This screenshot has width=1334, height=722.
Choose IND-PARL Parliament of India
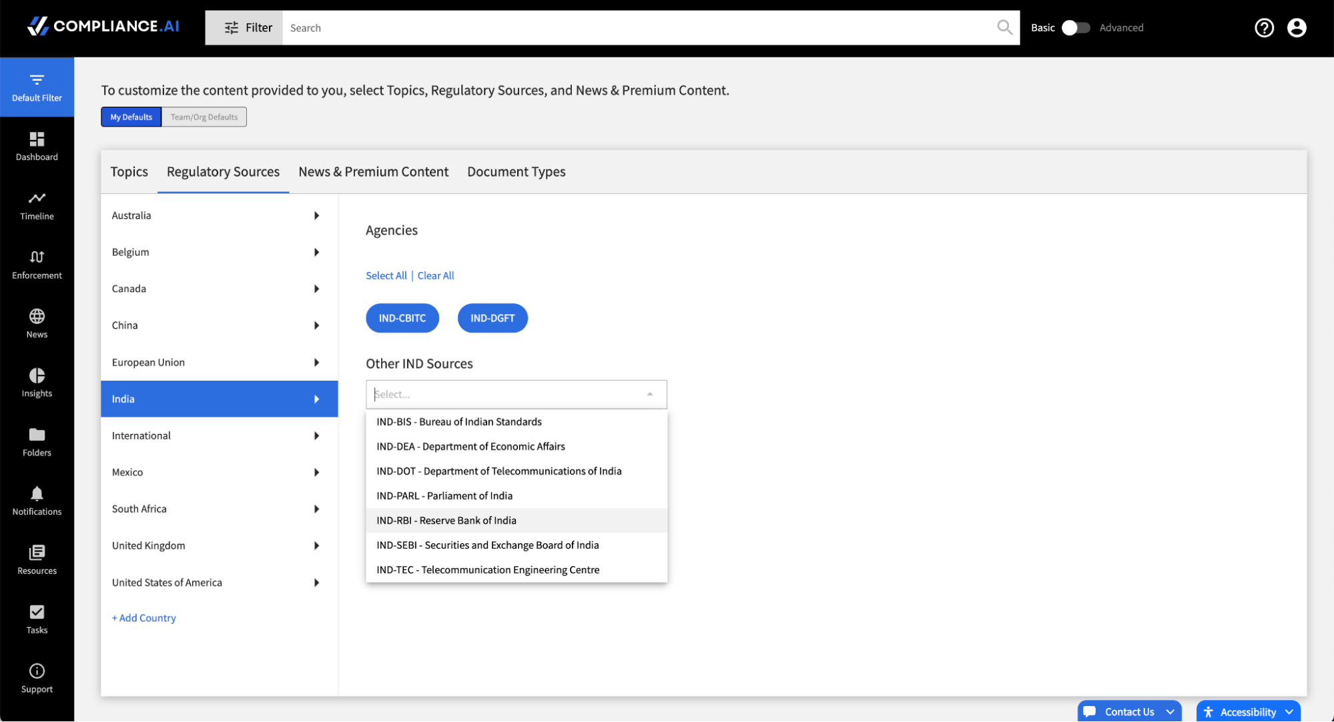(x=517, y=495)
